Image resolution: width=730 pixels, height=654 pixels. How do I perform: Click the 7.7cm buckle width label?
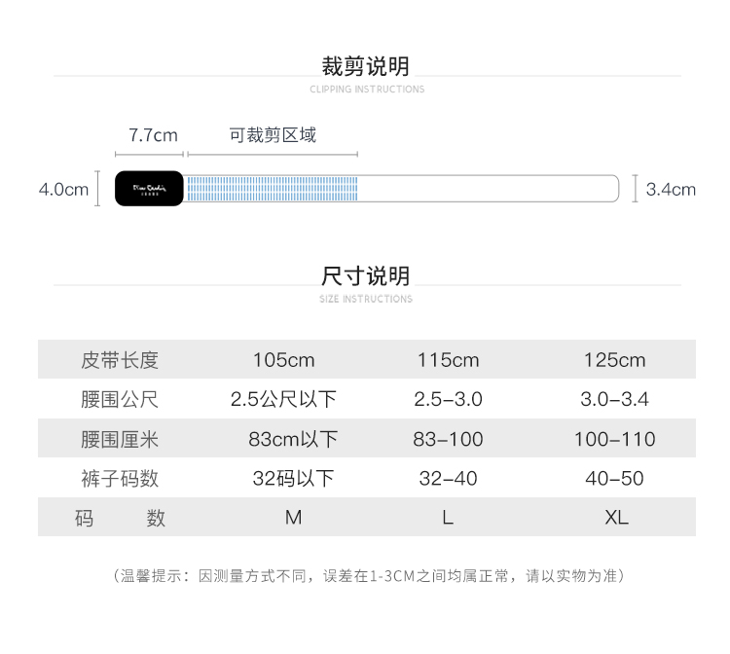pyautogui.click(x=153, y=135)
